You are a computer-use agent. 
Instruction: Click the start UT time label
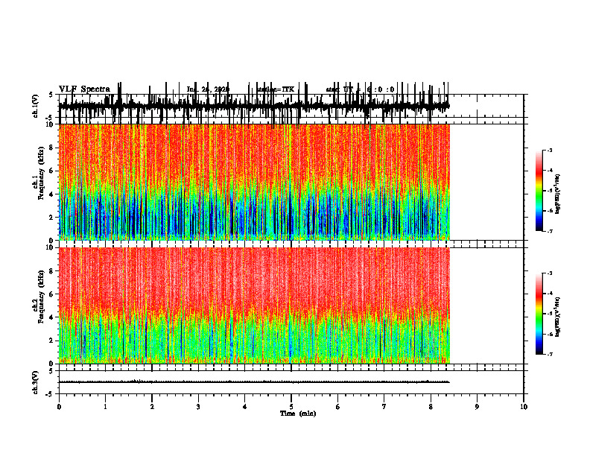point(360,89)
